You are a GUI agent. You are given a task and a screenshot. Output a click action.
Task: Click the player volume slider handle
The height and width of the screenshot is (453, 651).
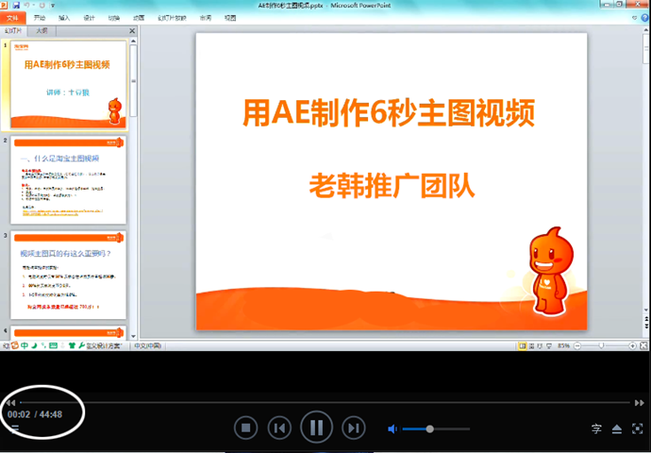click(430, 428)
